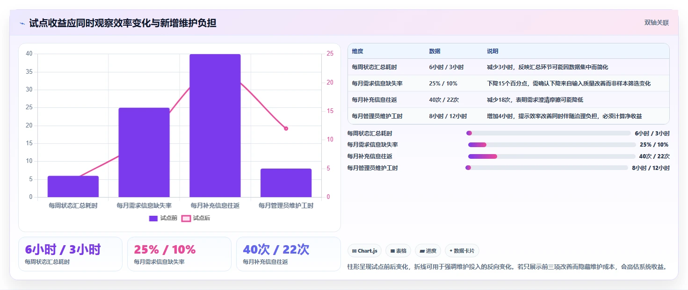The width and height of the screenshot is (688, 290).
Task: Click the purple bar for 每周状态汇总耗时
Action: (73, 186)
